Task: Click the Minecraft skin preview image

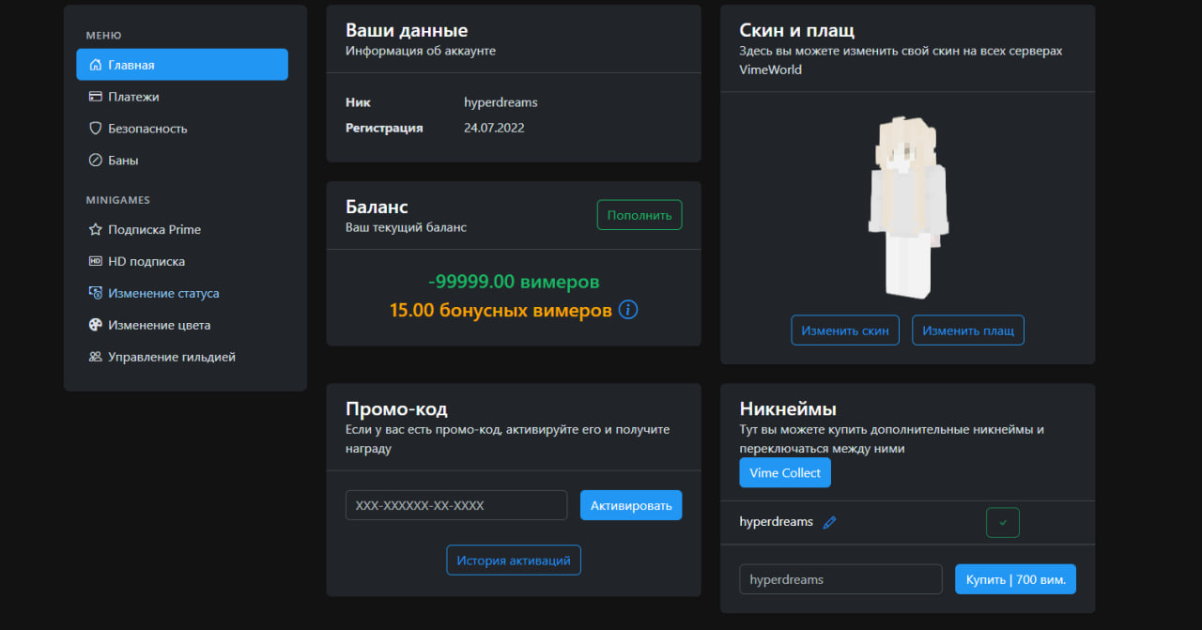Action: coord(907,207)
